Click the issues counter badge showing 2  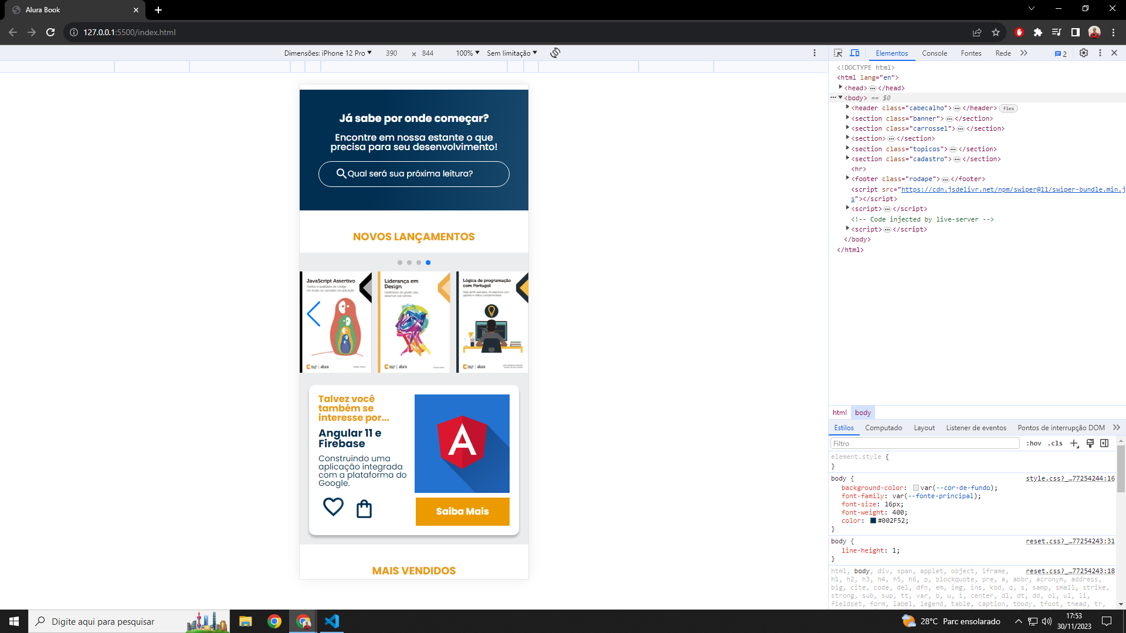[1061, 53]
